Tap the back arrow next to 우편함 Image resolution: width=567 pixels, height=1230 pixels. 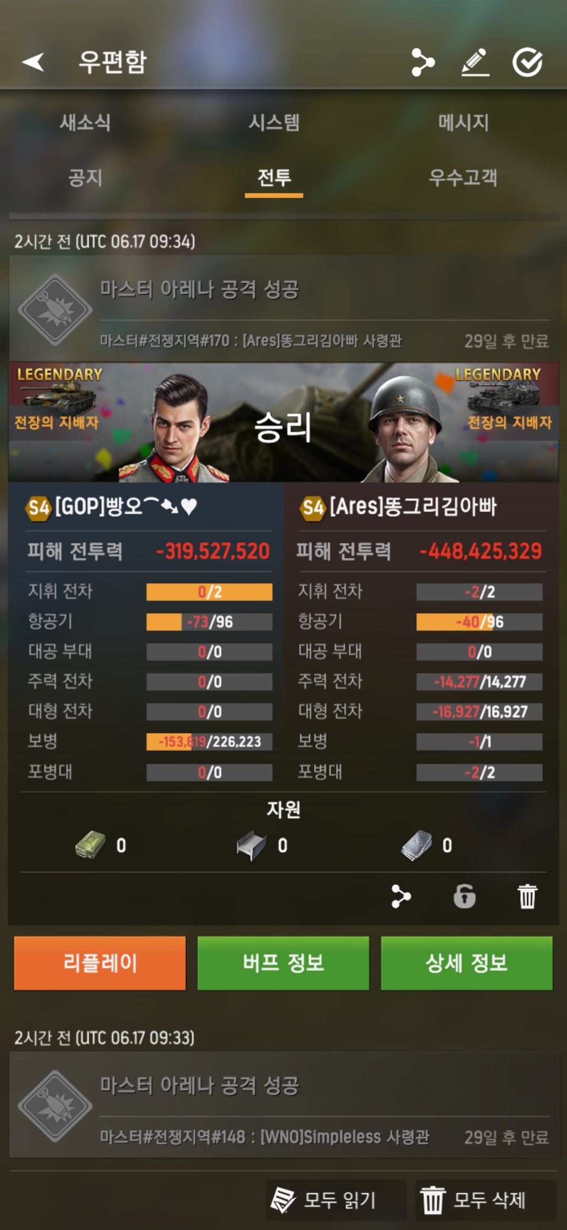(x=33, y=62)
